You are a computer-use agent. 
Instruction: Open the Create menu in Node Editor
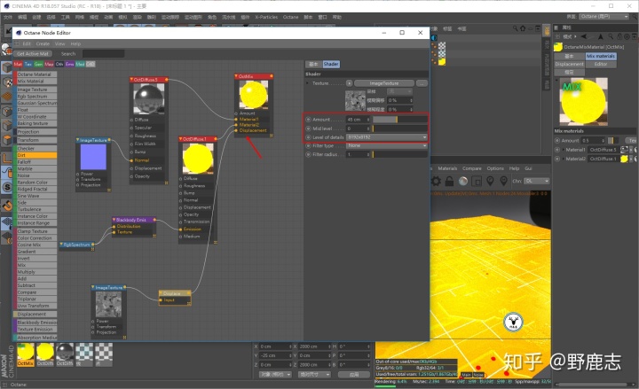coord(43,44)
